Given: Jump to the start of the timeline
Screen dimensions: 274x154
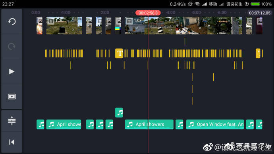Looking at the screenshot, I should [12, 142].
